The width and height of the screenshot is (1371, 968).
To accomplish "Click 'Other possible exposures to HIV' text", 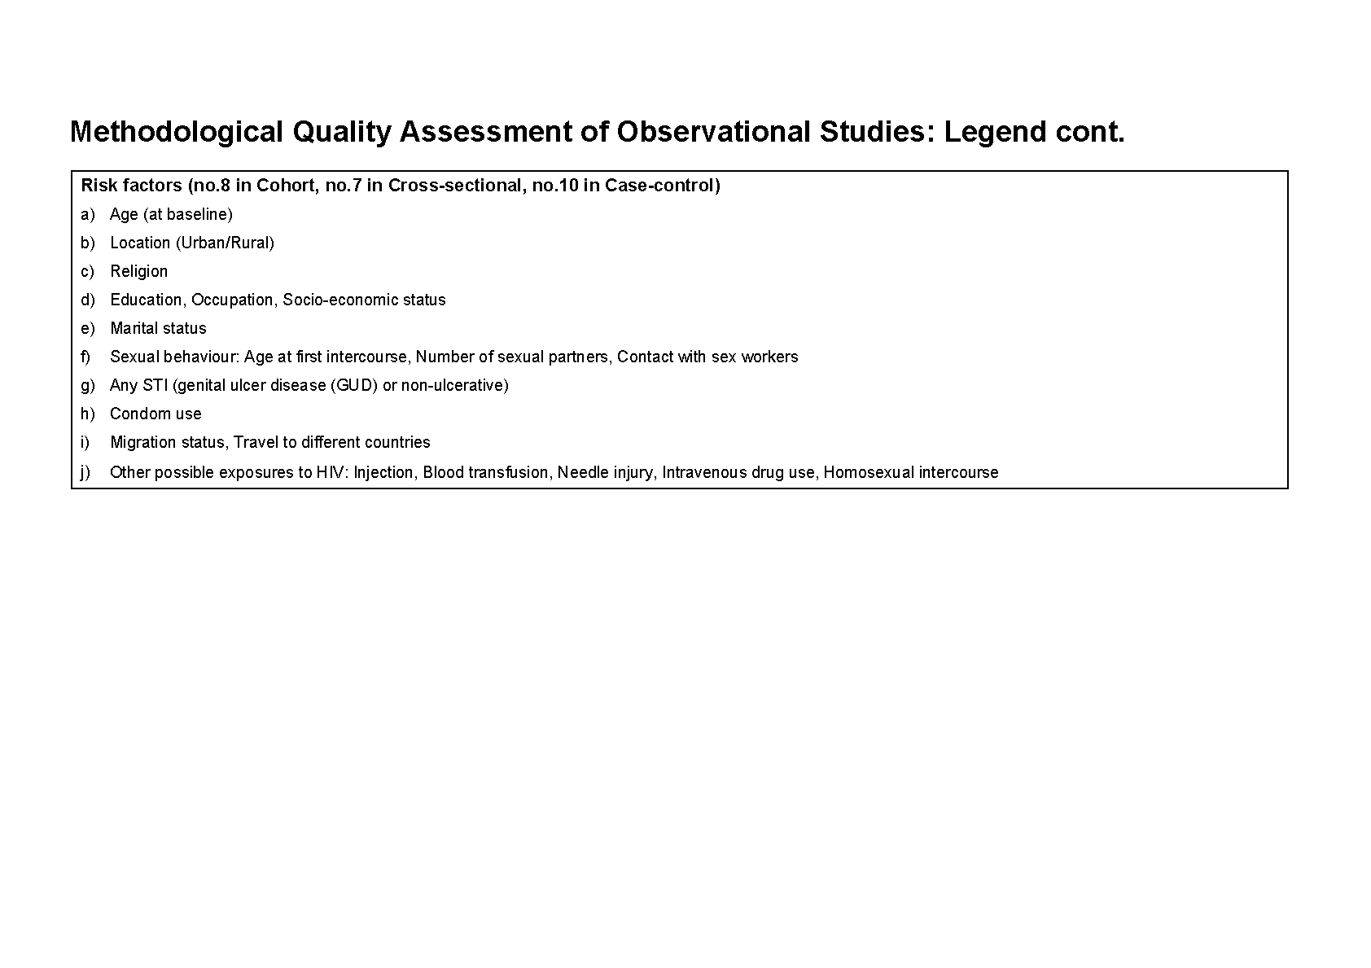I will (x=229, y=472).
